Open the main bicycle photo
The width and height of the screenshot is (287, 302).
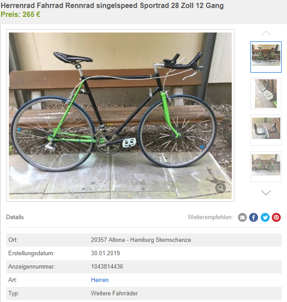coord(120,115)
